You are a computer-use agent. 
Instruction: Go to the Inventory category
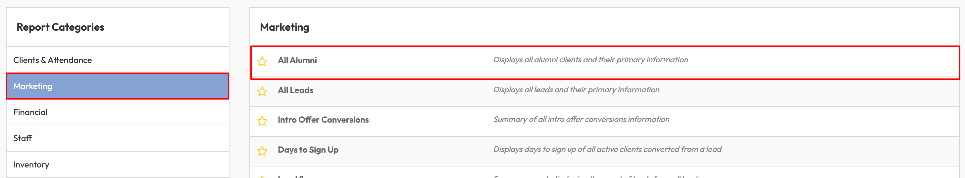pyautogui.click(x=31, y=164)
